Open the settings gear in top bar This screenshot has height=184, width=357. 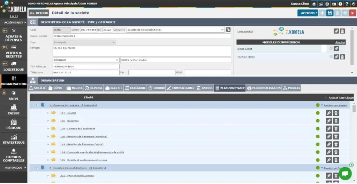(327, 4)
